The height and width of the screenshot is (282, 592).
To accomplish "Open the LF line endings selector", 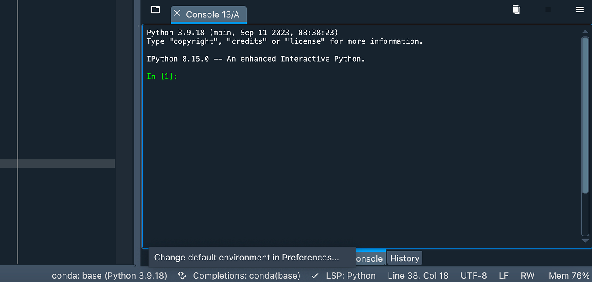I will [504, 276].
